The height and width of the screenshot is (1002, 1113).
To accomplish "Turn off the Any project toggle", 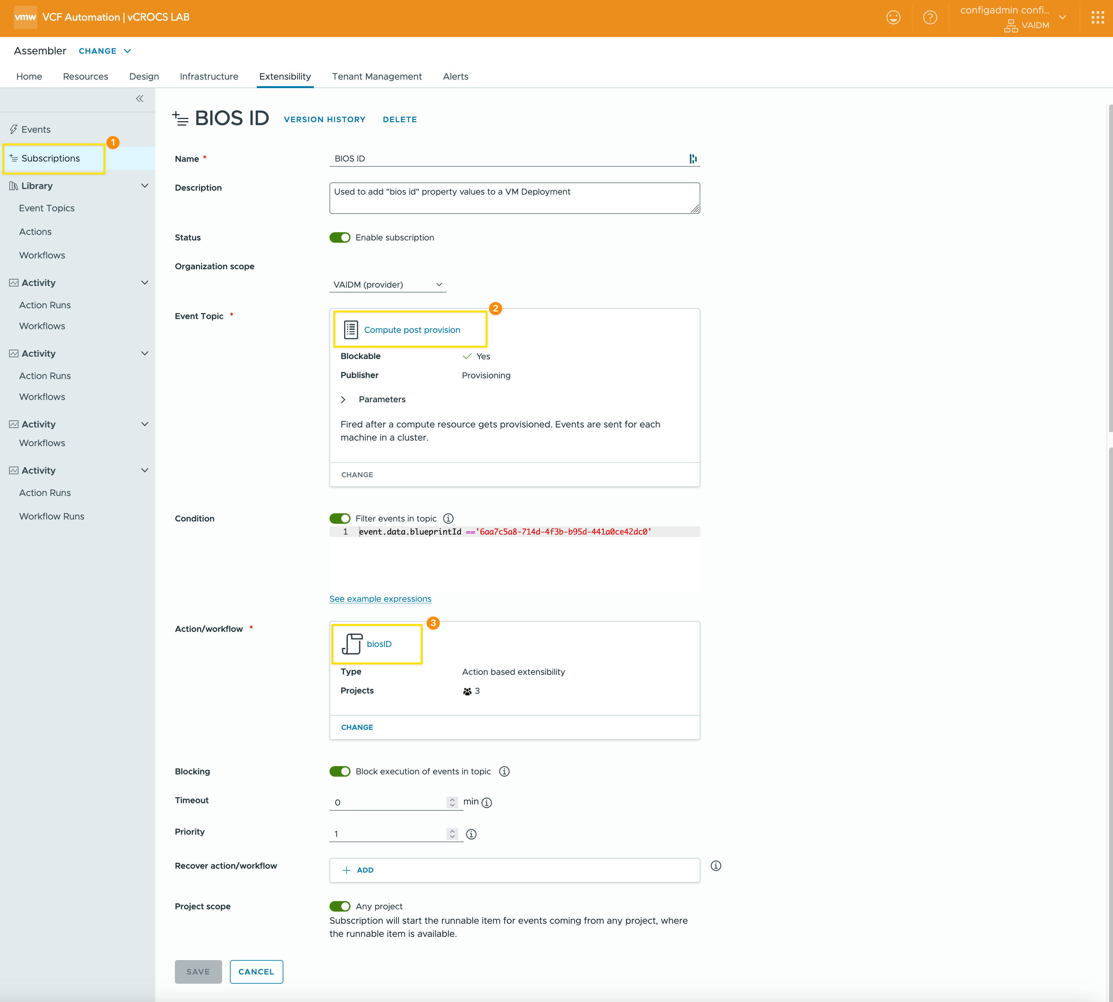I will (x=340, y=906).
